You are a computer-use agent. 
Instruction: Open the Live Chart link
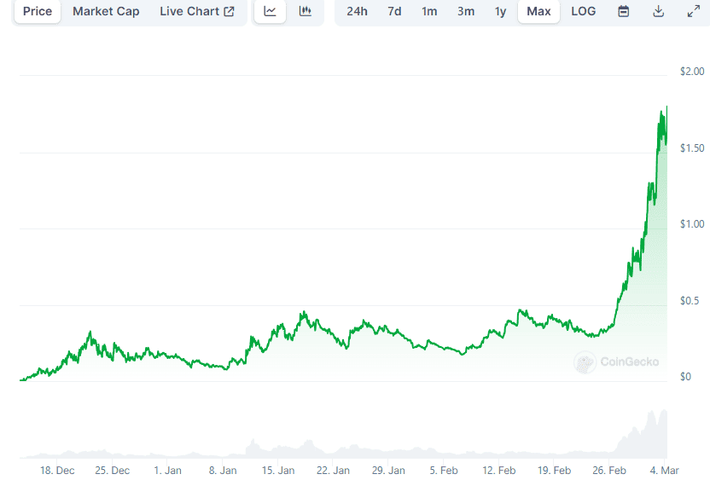click(197, 11)
